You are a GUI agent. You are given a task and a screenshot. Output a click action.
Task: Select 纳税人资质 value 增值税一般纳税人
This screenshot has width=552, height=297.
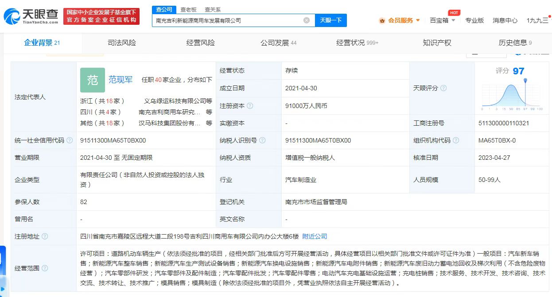310,158
